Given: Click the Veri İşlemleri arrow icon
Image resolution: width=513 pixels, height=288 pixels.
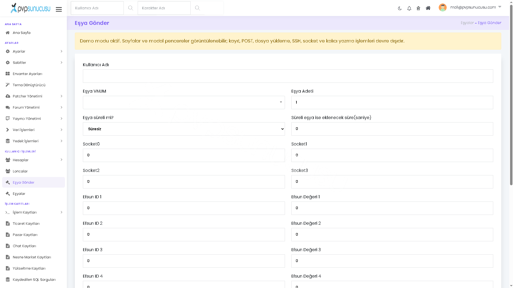Looking at the screenshot, I should (x=7, y=130).
